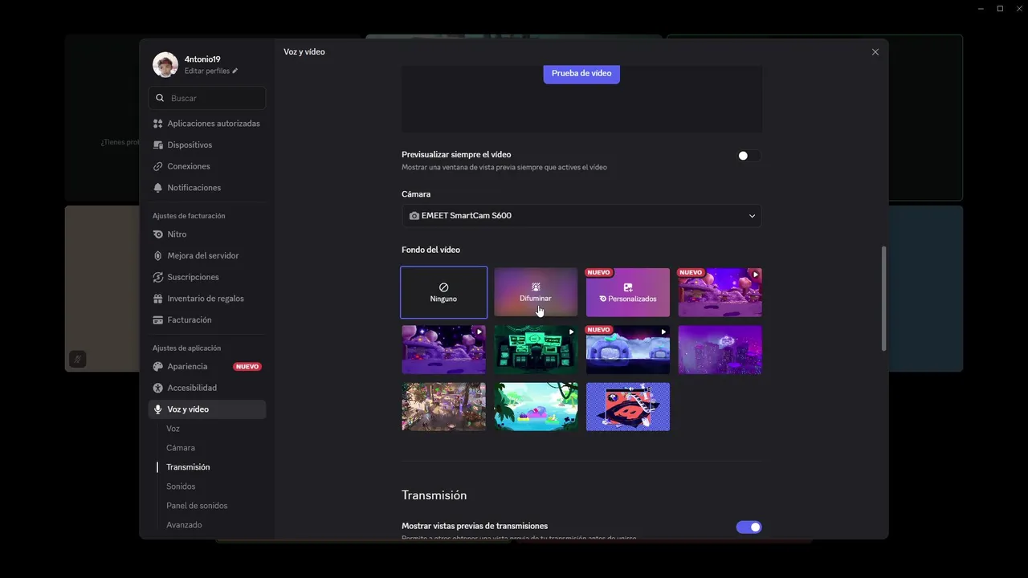Click the Ajustes de aplicación section header

(x=186, y=348)
